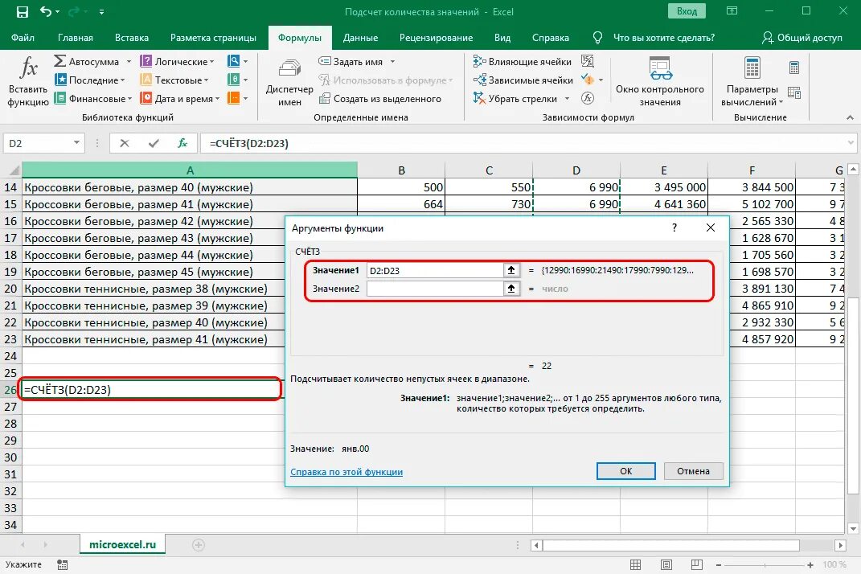
Task: Expand the Убрать стрелки dropdown arrow
Action: tap(567, 99)
